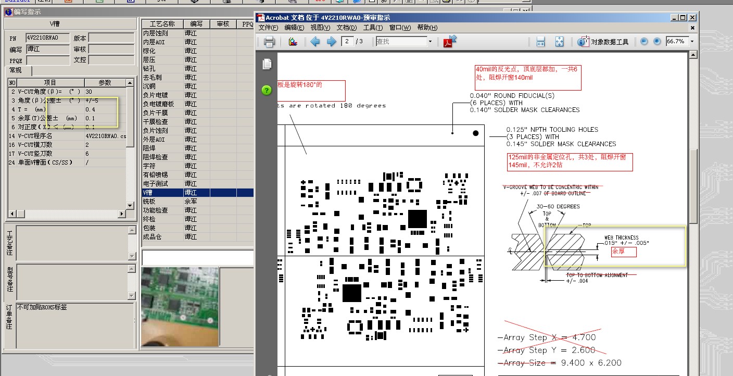Viewport: 733px width, 376px height.
Task: Click scroll up arrow of PDF viewer
Action: tap(693, 56)
